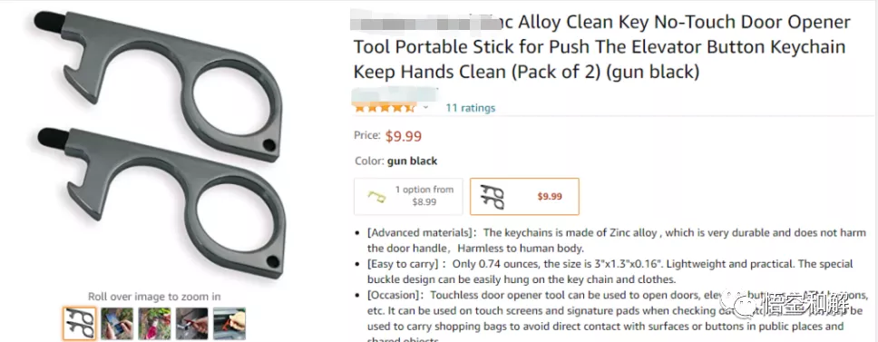This screenshot has width=878, height=342.
Task: Open the 11 ratings link
Action: 471,108
